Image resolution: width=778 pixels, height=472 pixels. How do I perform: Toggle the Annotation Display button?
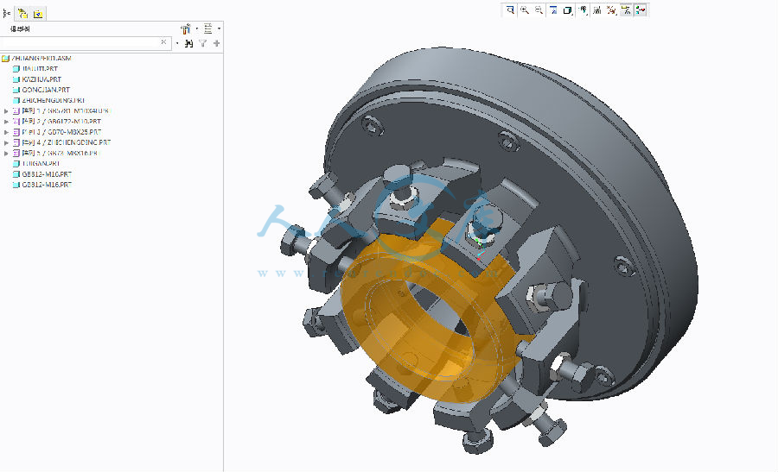[626, 10]
